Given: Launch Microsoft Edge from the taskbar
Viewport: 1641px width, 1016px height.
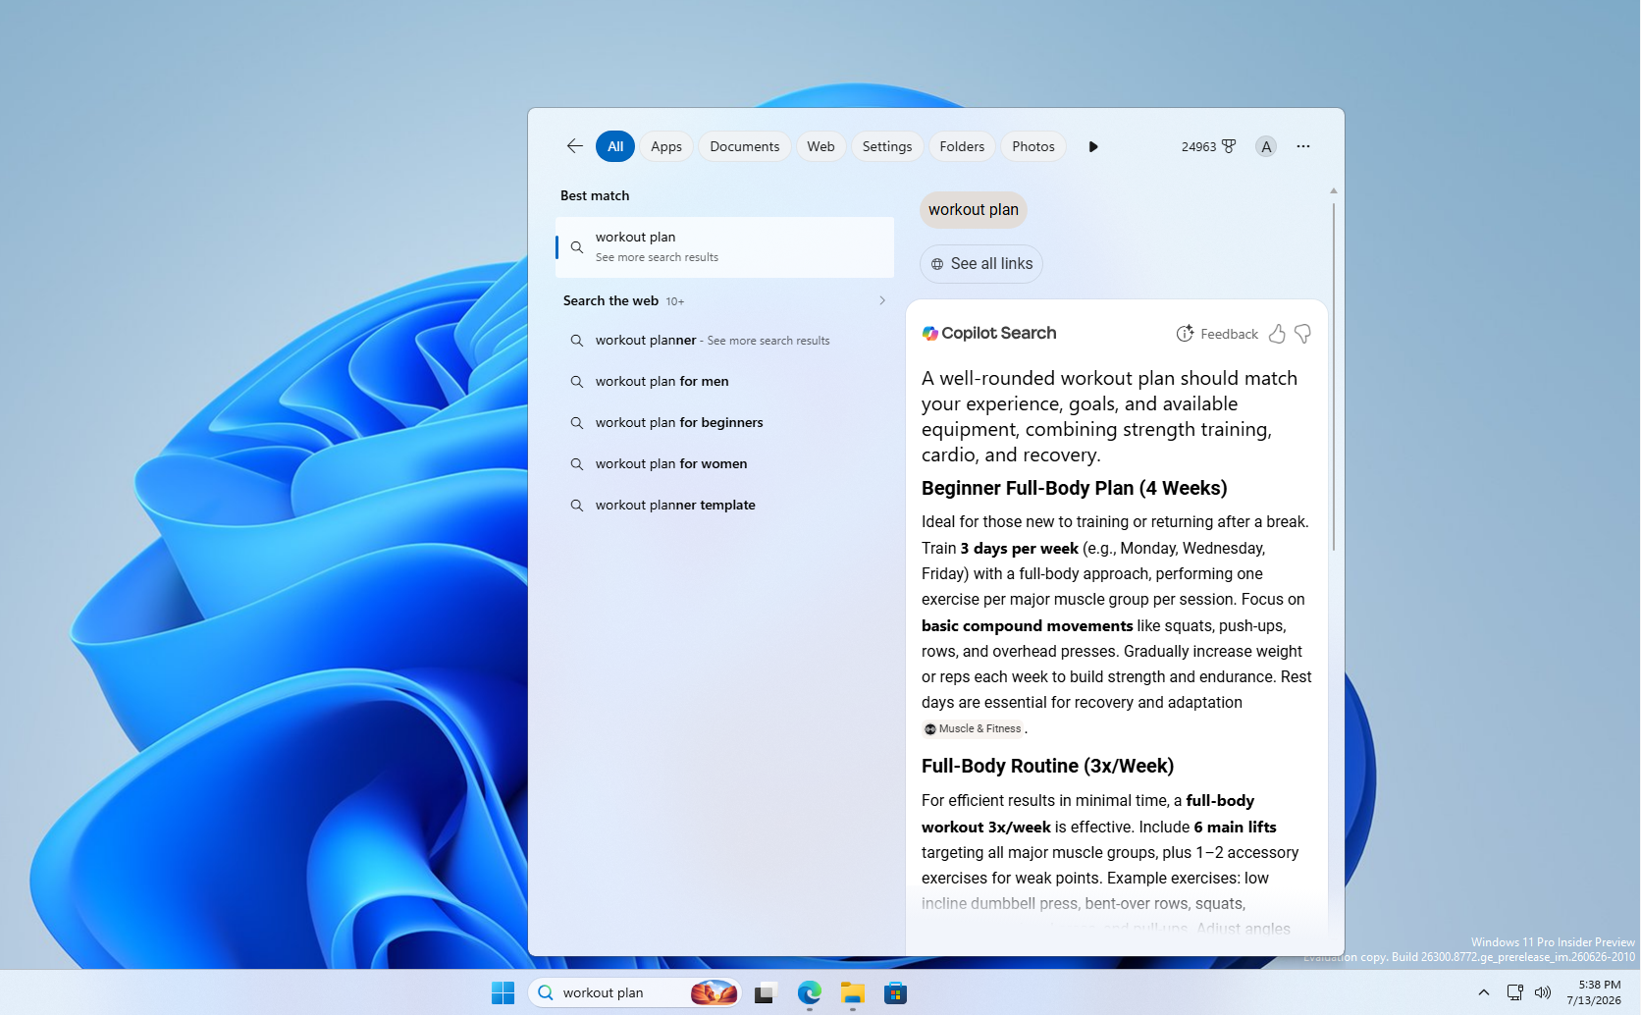Looking at the screenshot, I should (x=810, y=993).
